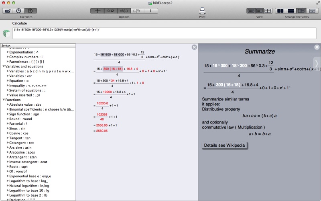Expand the Inequality entry

[x=8, y=86]
